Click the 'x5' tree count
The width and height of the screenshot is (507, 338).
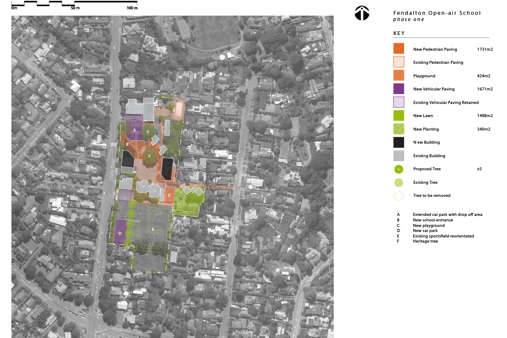coord(479,169)
